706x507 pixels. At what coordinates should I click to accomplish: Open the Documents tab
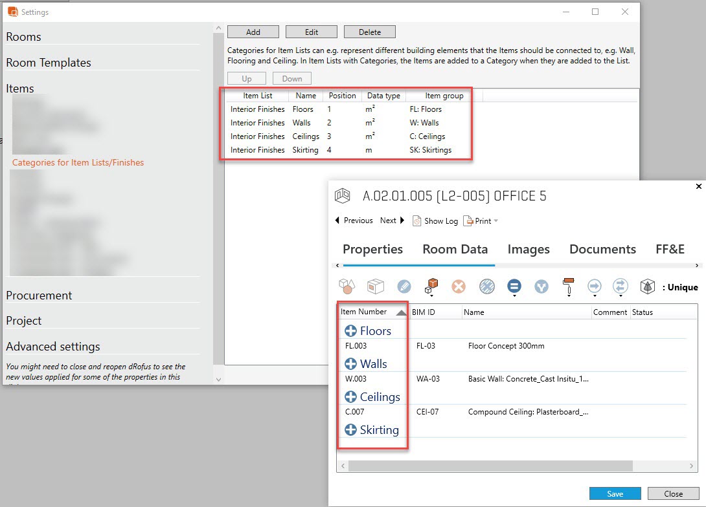(602, 250)
